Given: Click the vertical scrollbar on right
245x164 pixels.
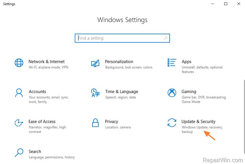Looking at the screenshot, I should pos(244,117).
